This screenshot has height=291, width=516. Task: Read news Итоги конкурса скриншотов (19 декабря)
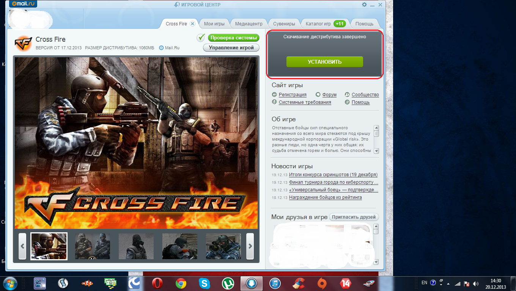pyautogui.click(x=333, y=175)
